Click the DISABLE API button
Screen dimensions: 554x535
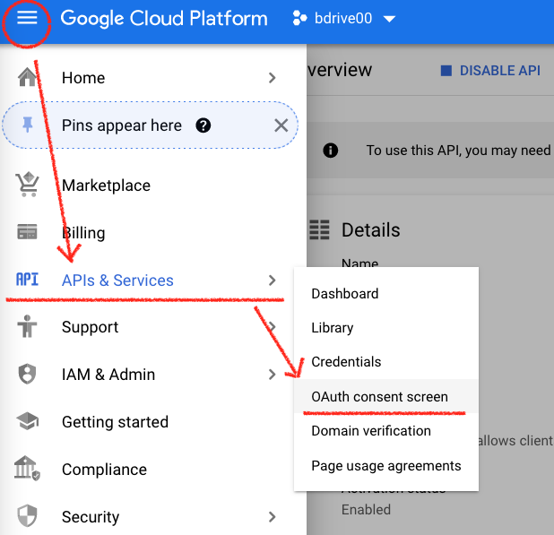(x=490, y=71)
